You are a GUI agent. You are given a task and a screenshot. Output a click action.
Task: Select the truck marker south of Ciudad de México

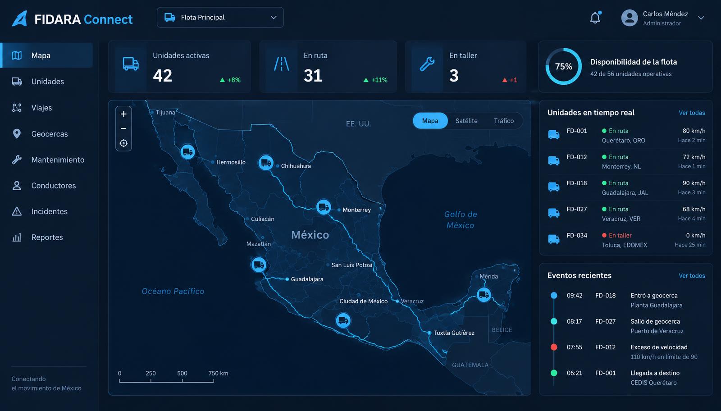(343, 320)
